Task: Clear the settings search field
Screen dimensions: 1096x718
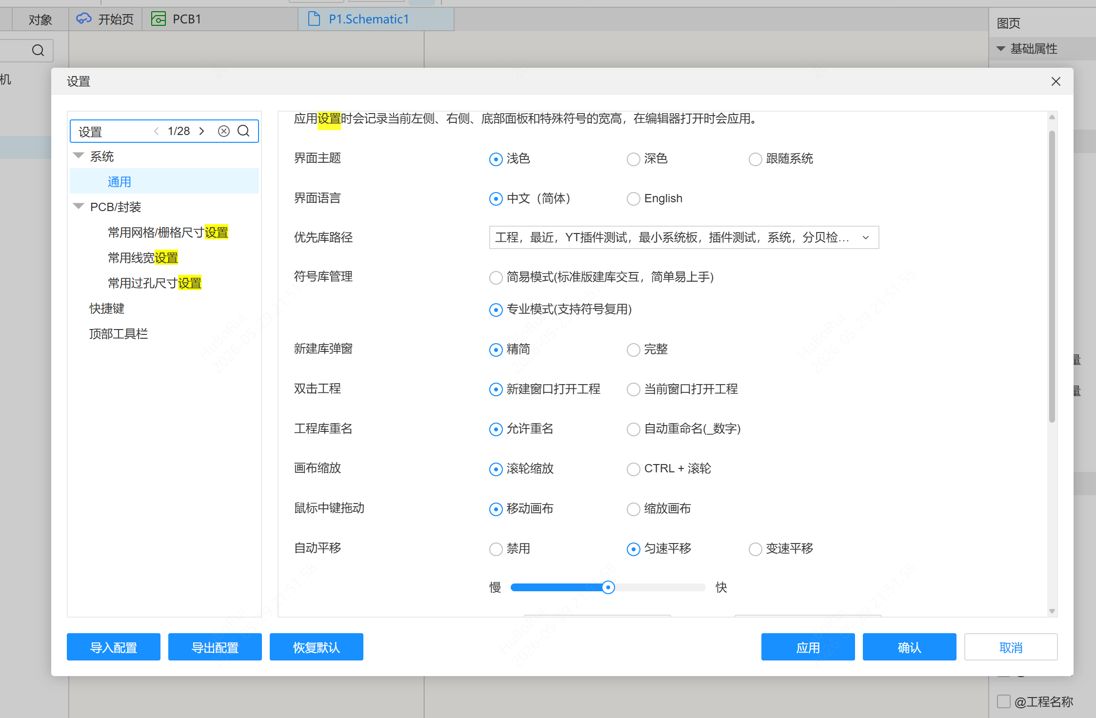Action: click(x=224, y=131)
